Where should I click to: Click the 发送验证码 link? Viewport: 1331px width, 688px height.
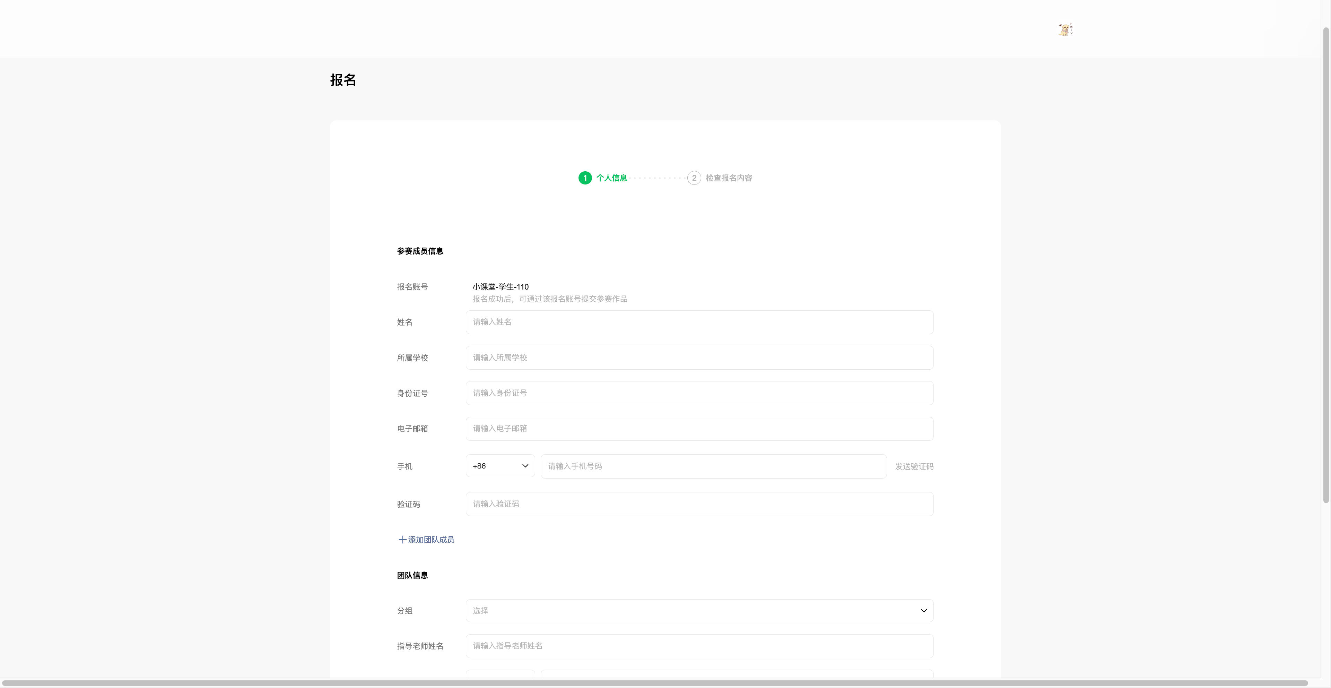[x=914, y=466]
